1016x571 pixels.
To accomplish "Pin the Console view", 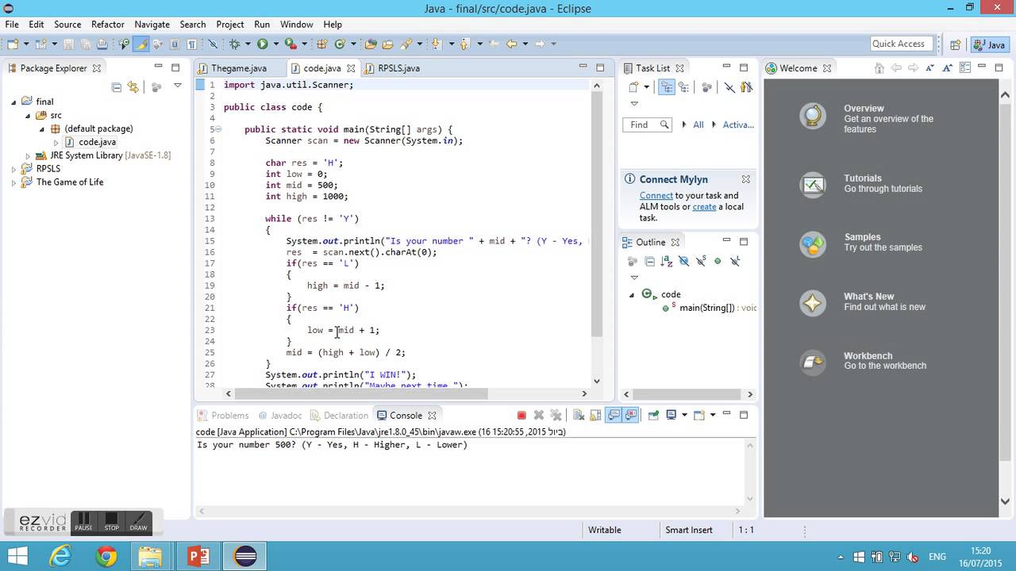I will 653,415.
